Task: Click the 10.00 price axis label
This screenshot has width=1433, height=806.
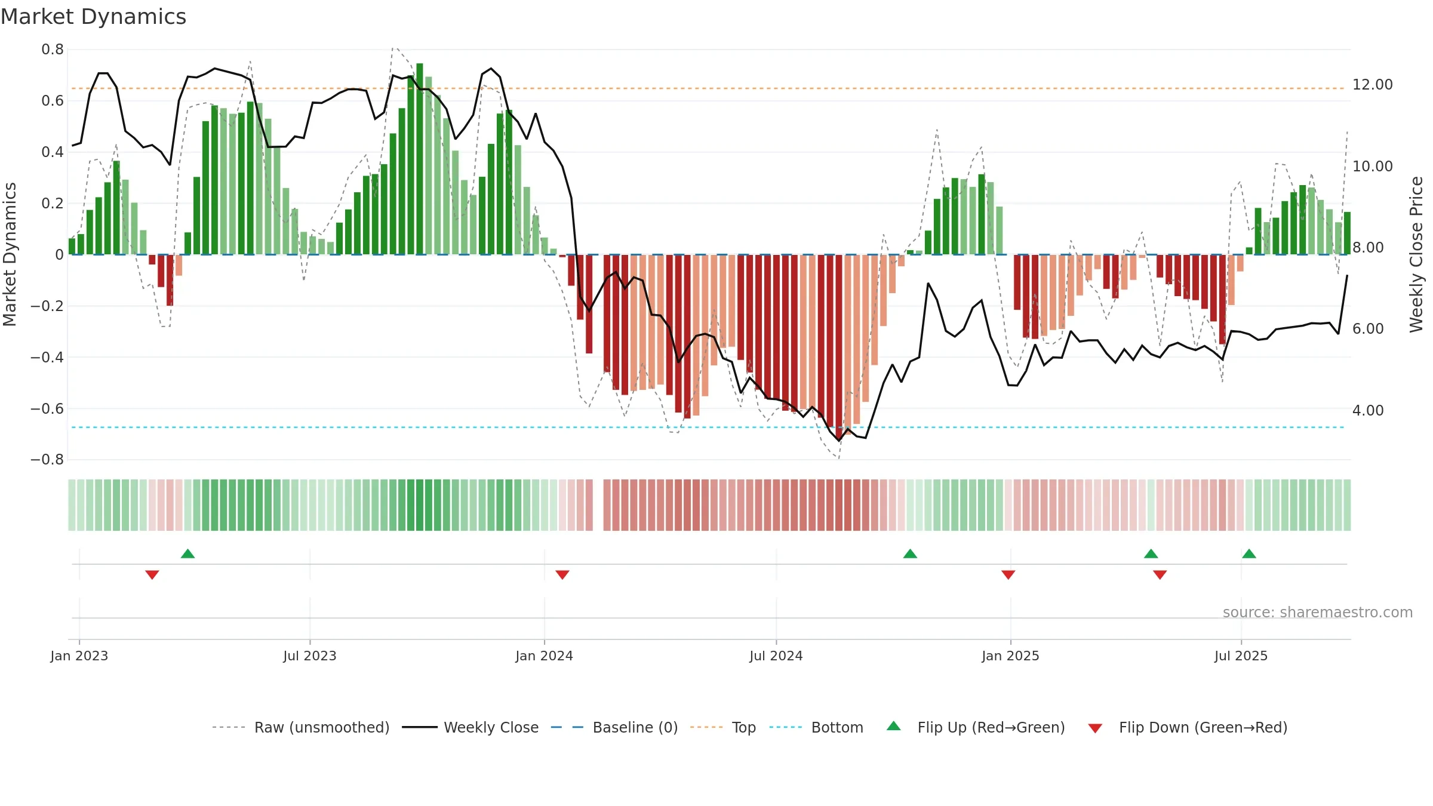Action: point(1373,166)
